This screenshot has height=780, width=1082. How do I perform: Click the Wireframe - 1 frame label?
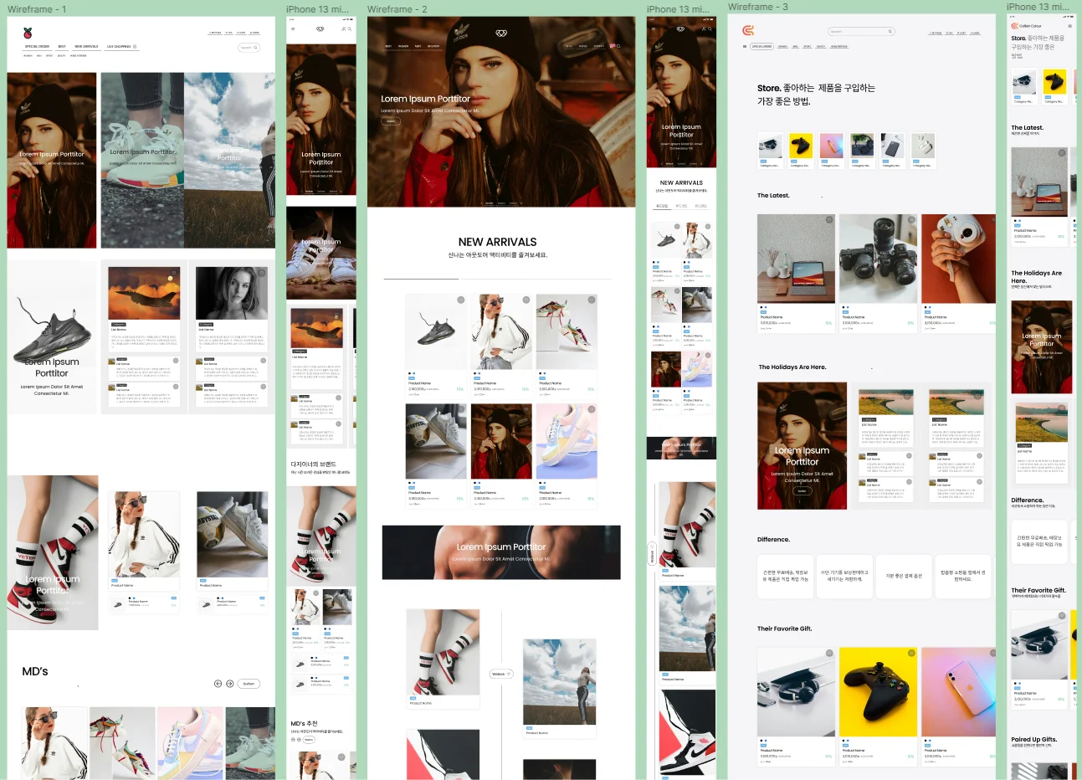pyautogui.click(x=37, y=9)
